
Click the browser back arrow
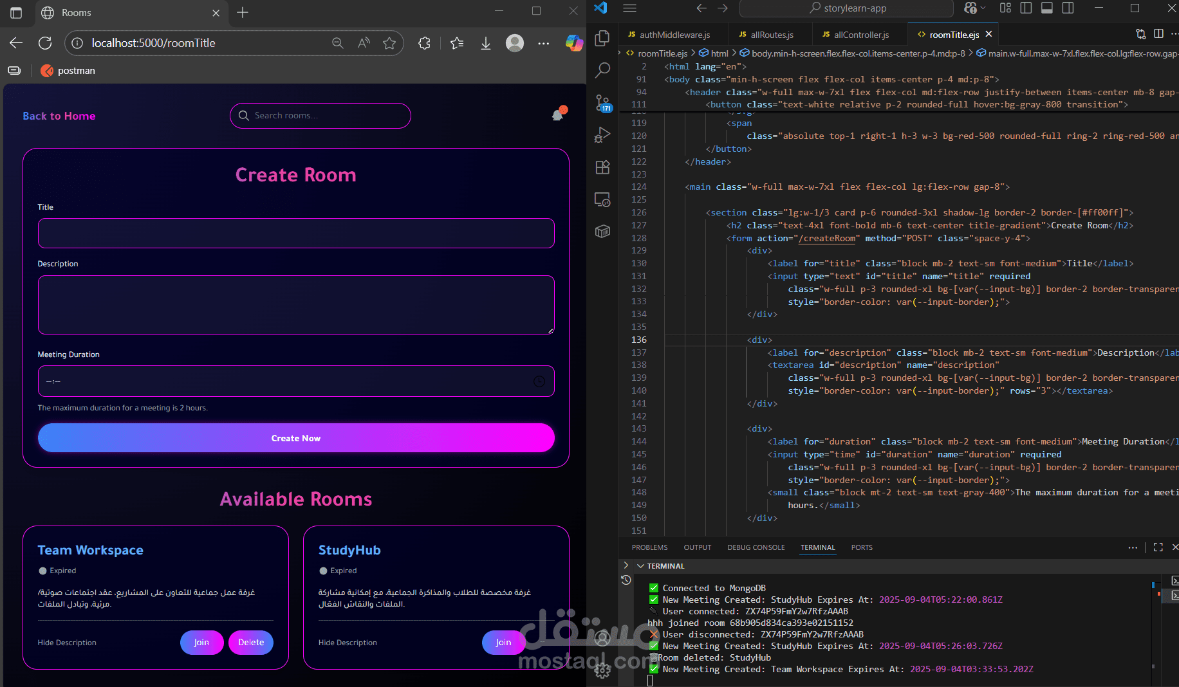coord(16,43)
